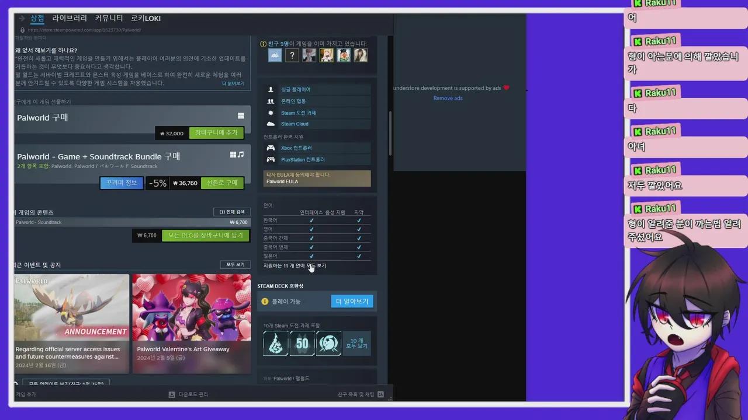Screen dimensions: 748x420
Task: Click 10 개 모두 보기 achievements button
Action: point(356,344)
